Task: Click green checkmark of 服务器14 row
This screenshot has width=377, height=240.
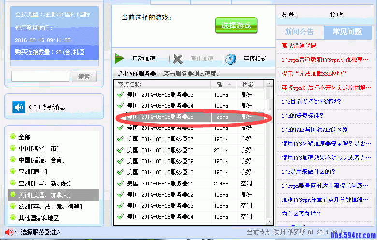Action: click(120, 217)
